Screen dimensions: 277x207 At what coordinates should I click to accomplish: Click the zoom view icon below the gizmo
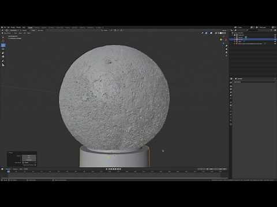tap(226, 45)
